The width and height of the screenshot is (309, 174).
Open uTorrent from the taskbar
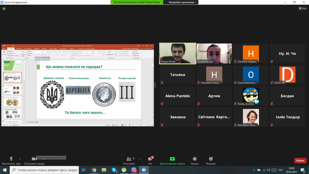click(x=124, y=170)
